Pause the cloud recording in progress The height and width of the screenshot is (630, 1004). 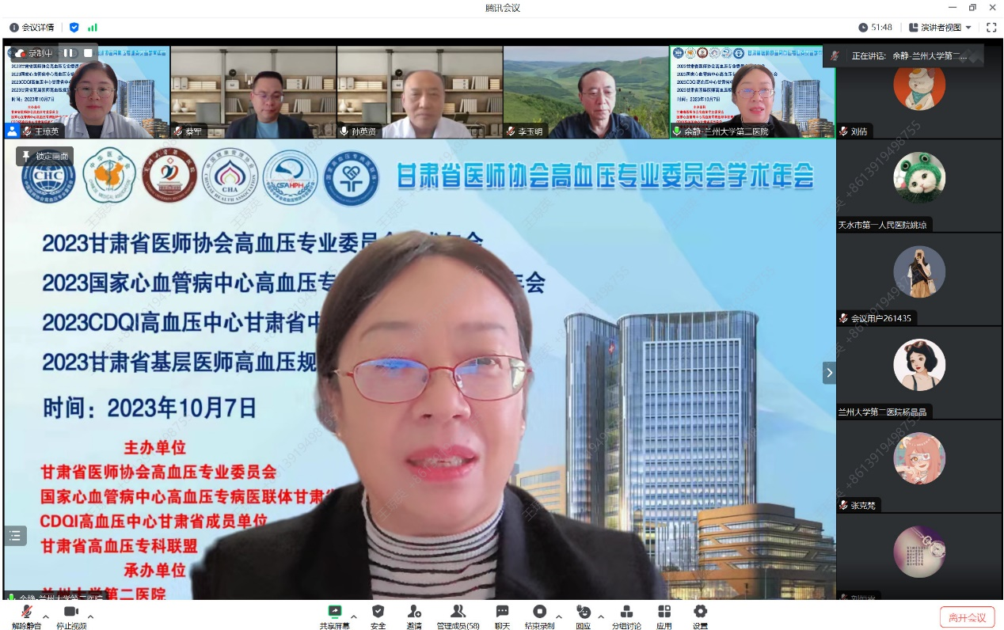70,53
